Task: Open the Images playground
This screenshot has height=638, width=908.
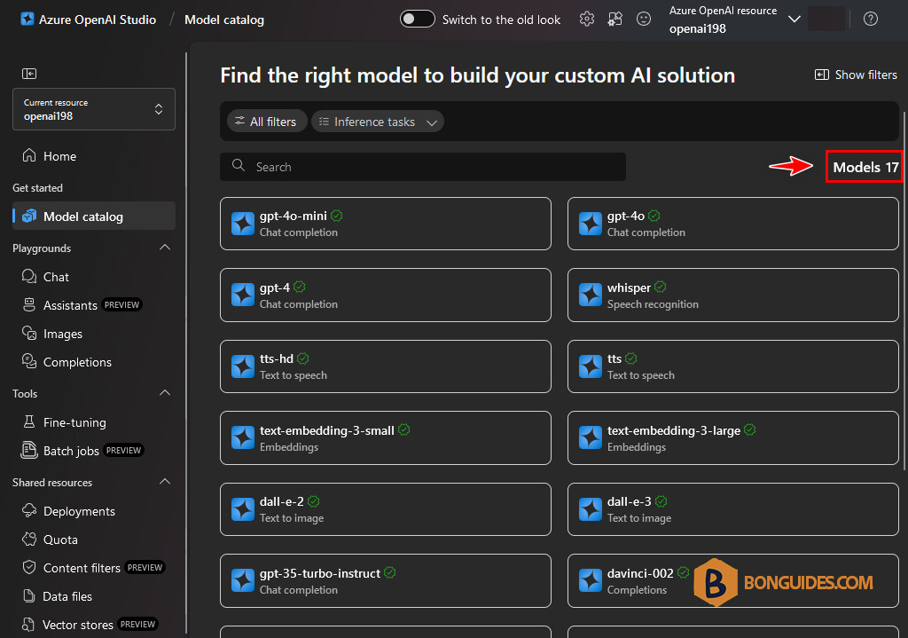Action: (x=94, y=334)
